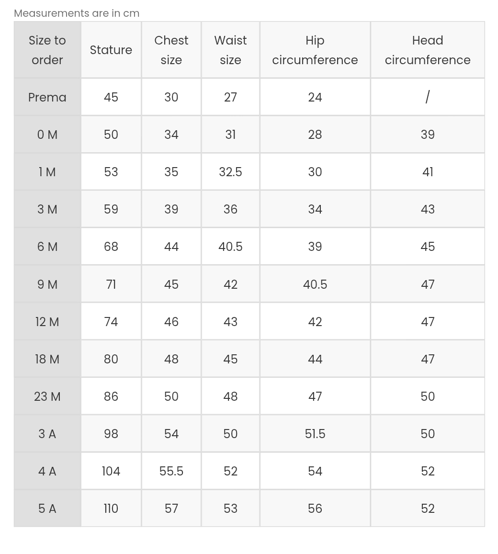Click the 5 A size row label
The image size is (498, 554).
point(47,509)
